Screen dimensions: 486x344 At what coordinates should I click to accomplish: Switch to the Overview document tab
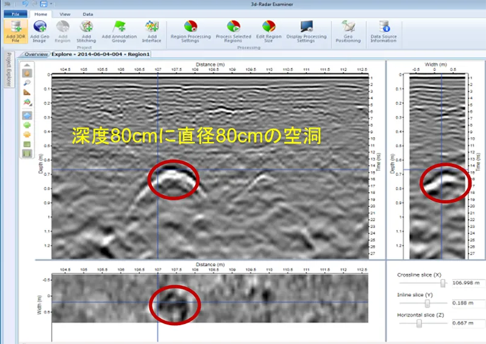coord(36,54)
